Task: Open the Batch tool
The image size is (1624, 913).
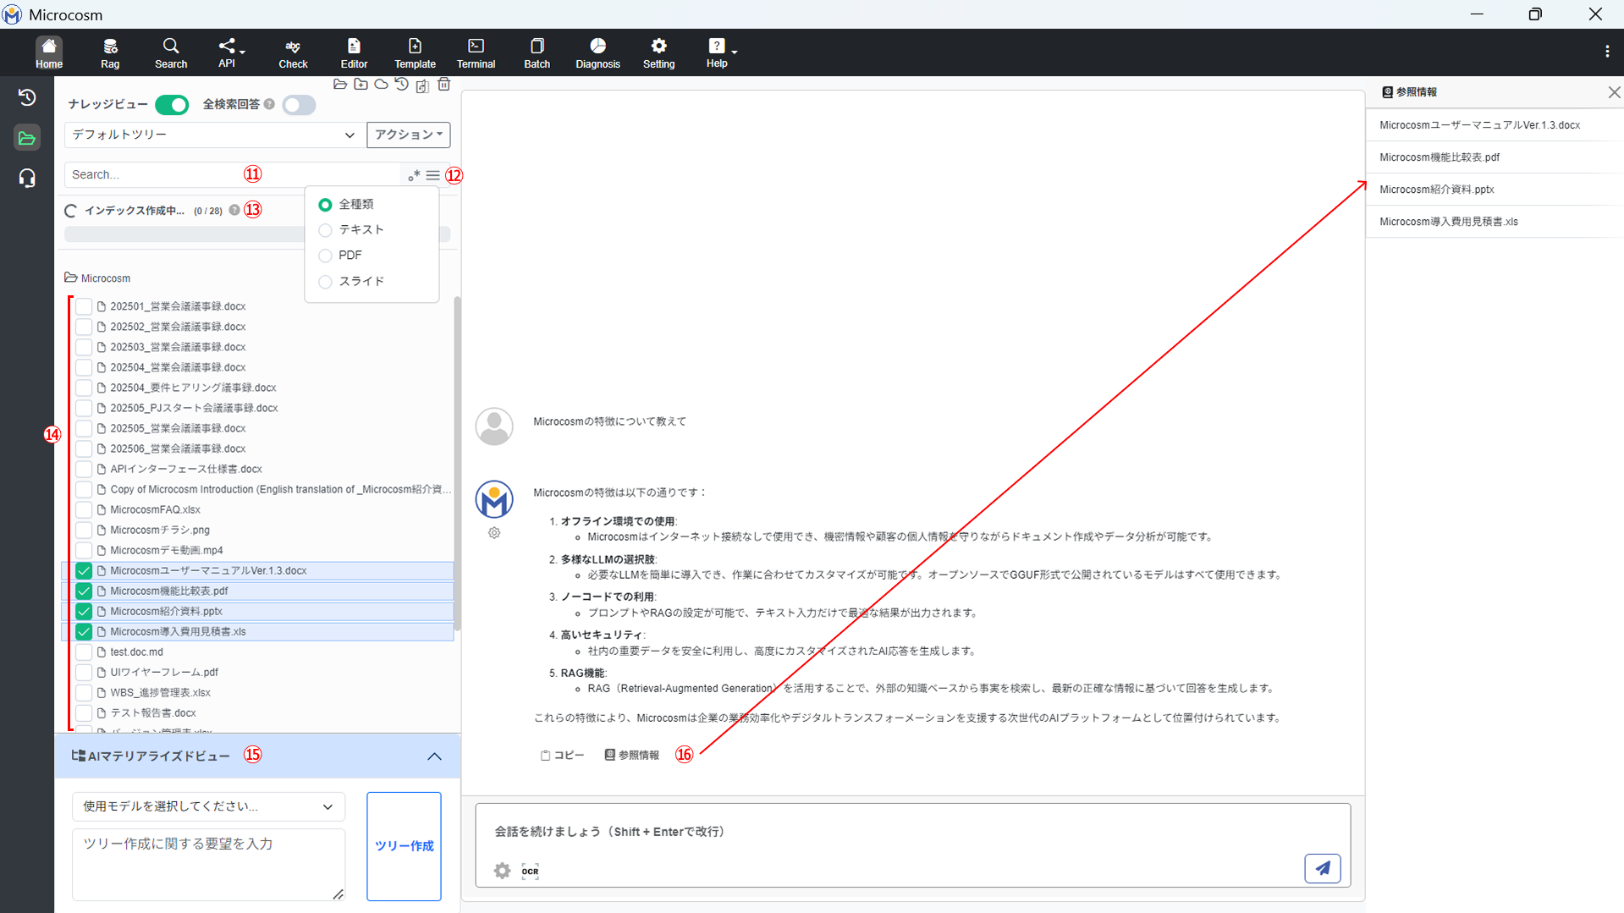Action: [x=537, y=52]
